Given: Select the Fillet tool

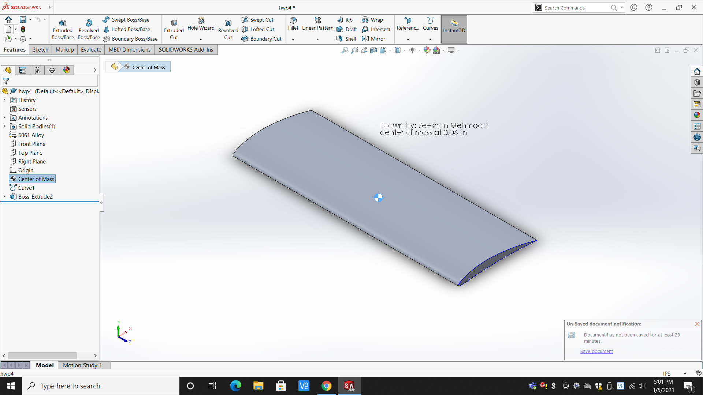Looking at the screenshot, I should (x=293, y=24).
